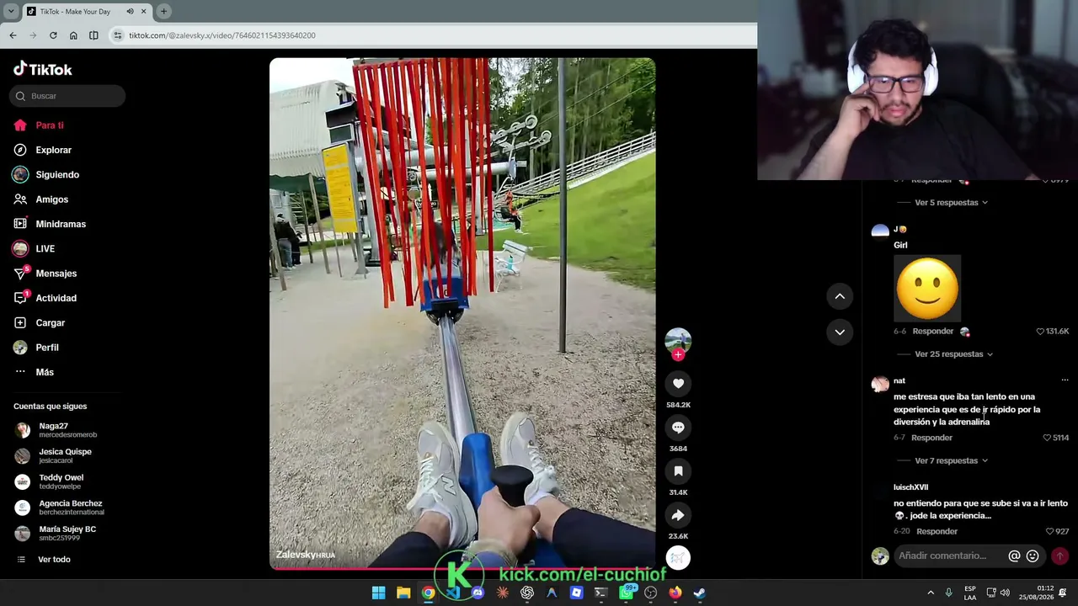
Task: Open Steam from the taskbar
Action: click(699, 593)
